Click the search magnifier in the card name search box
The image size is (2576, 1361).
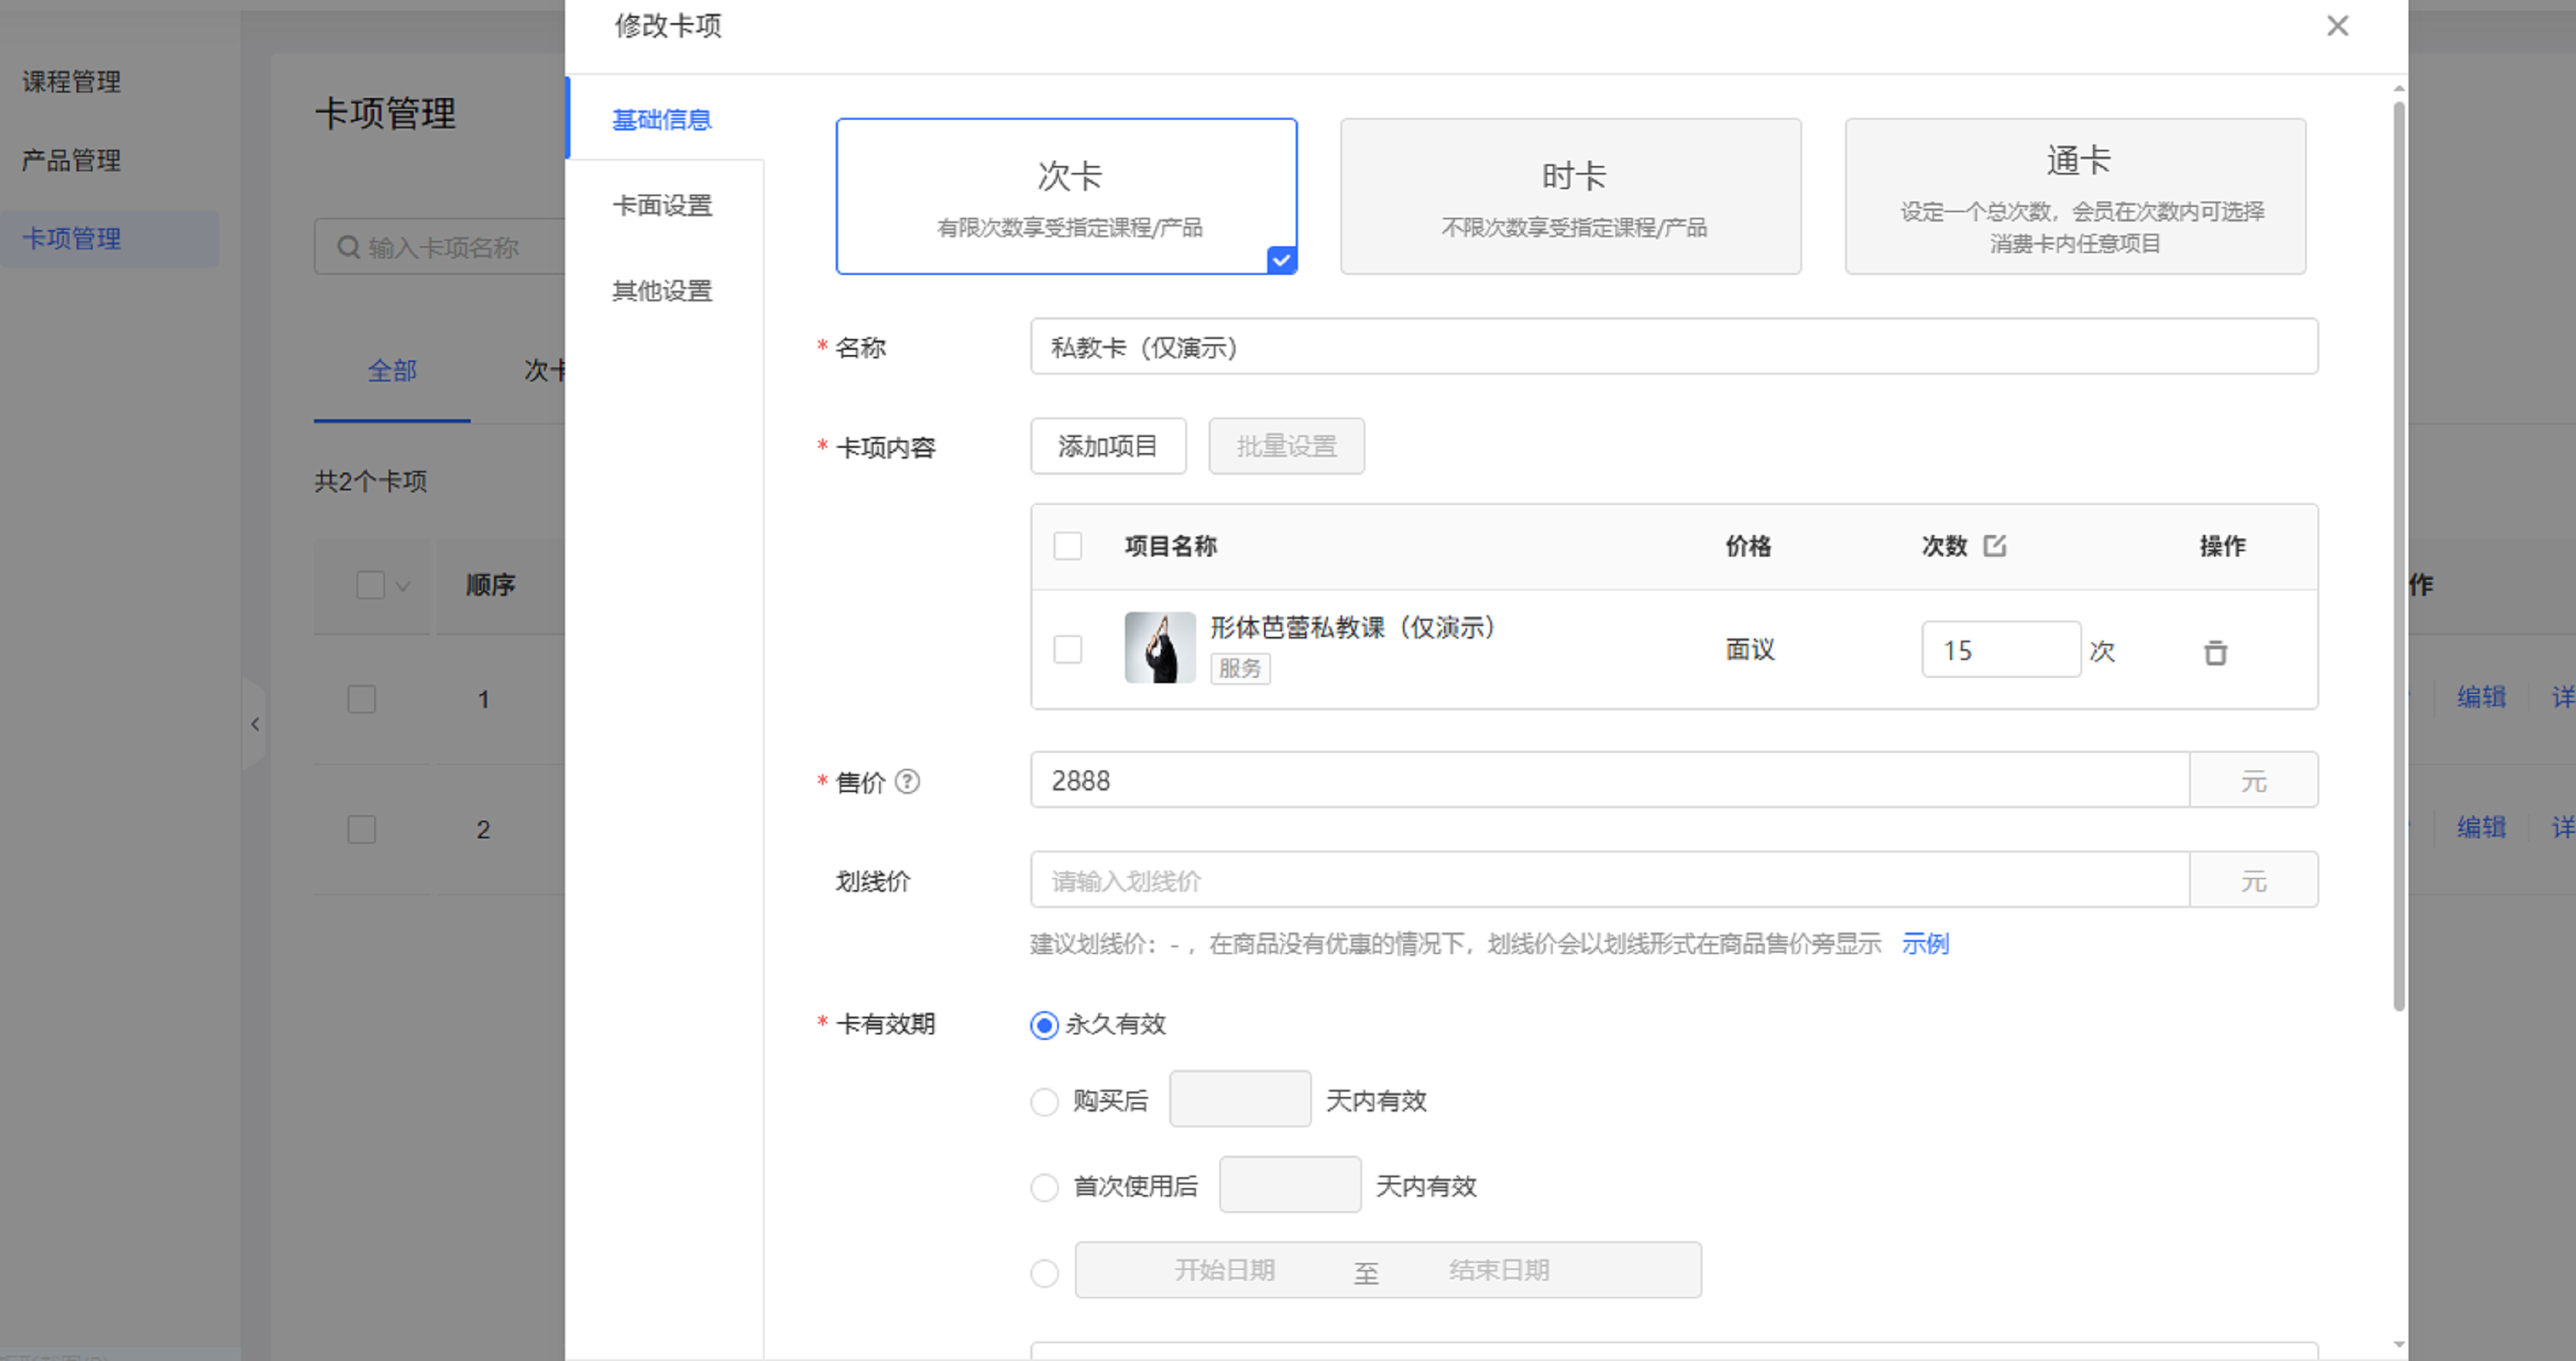[348, 247]
